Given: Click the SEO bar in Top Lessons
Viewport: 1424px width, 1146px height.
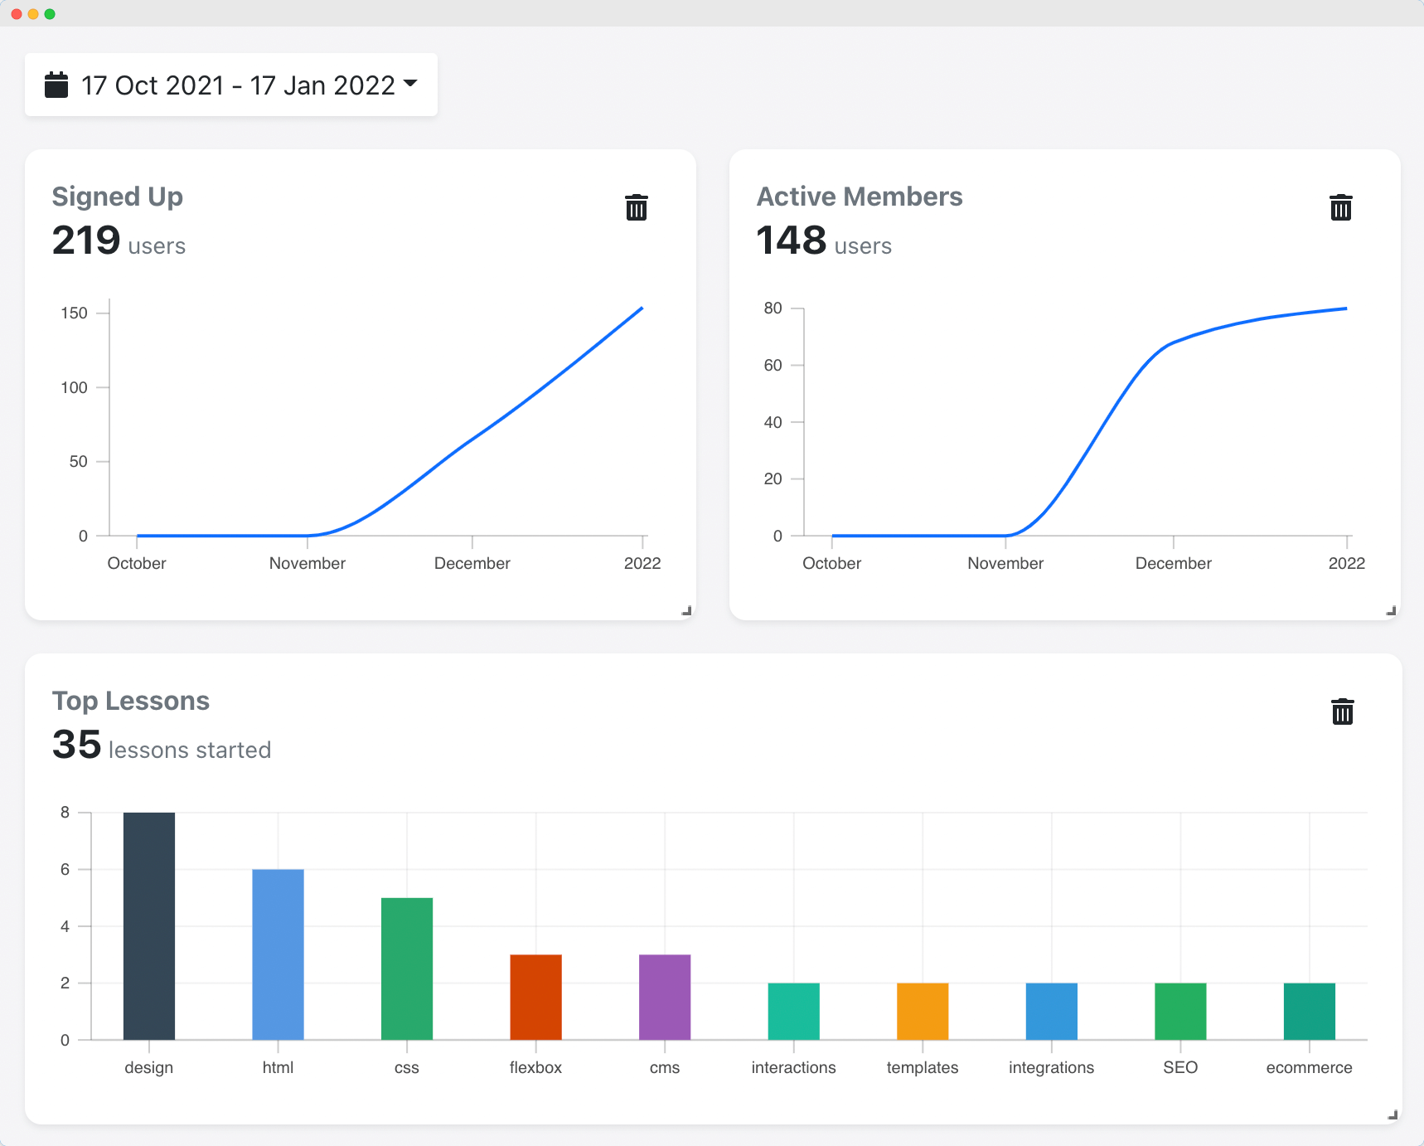Looking at the screenshot, I should tap(1180, 1010).
